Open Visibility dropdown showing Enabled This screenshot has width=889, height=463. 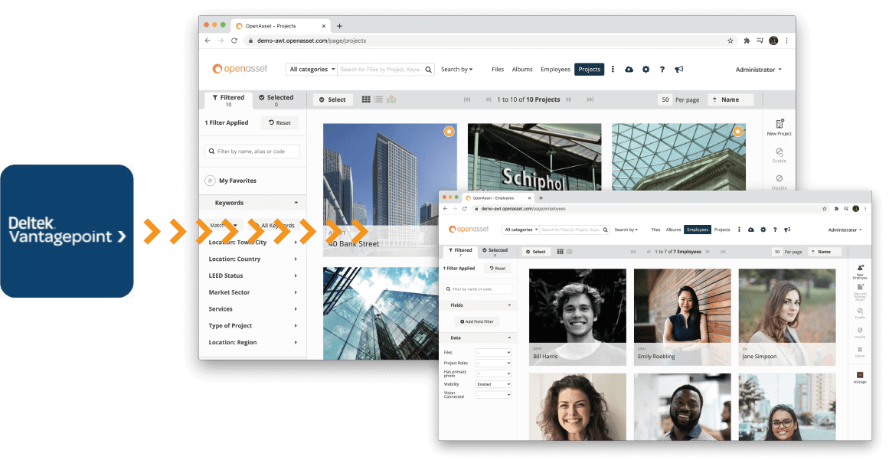[x=493, y=384]
